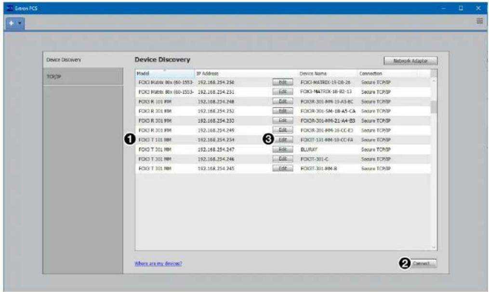Close the Extron PCS window

pos(478,8)
